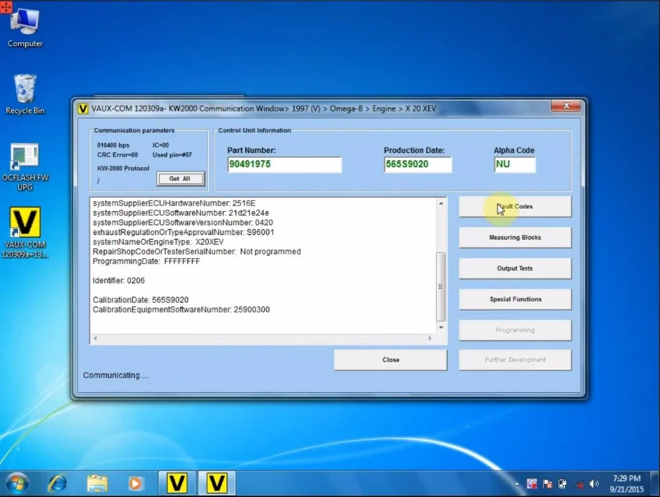Viewport: 660px width, 497px height.
Task: Click the systemSupplierECUSoftwareVersionNumber: 0420 line
Action: pos(183,222)
